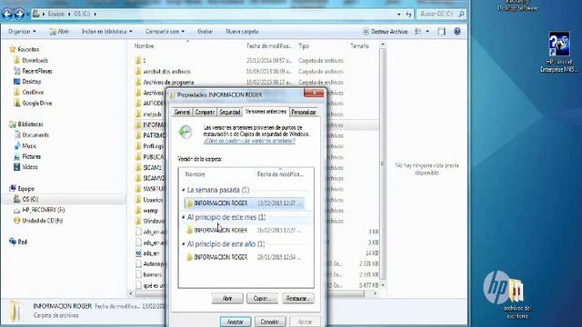Click Cancelar button

270,322
